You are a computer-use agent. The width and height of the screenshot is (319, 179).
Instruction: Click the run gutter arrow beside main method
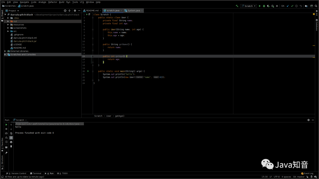click(88, 71)
